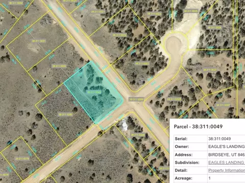This screenshot has height=183, width=245.
Task: Open the EAGLES LANDING subdivision link
Action: click(227, 163)
